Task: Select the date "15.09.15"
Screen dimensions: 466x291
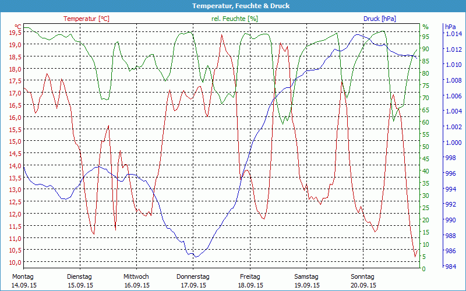Action: (80, 285)
